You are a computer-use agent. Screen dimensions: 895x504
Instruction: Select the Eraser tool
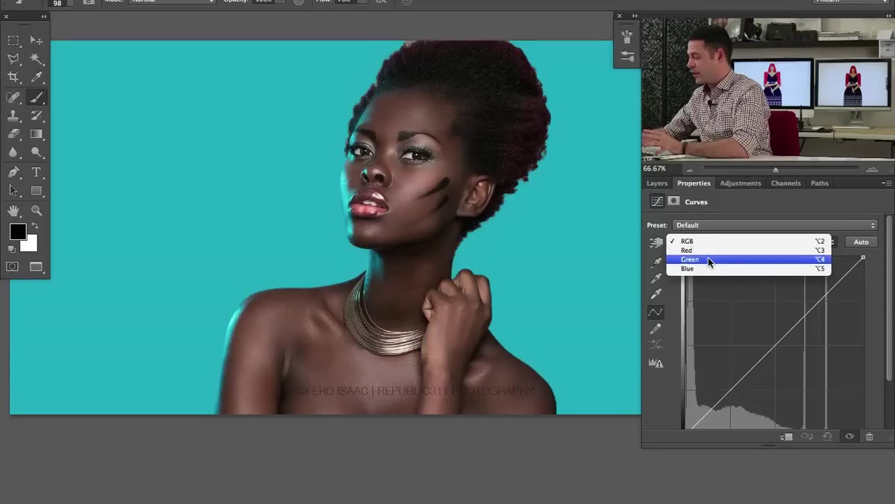[13, 134]
